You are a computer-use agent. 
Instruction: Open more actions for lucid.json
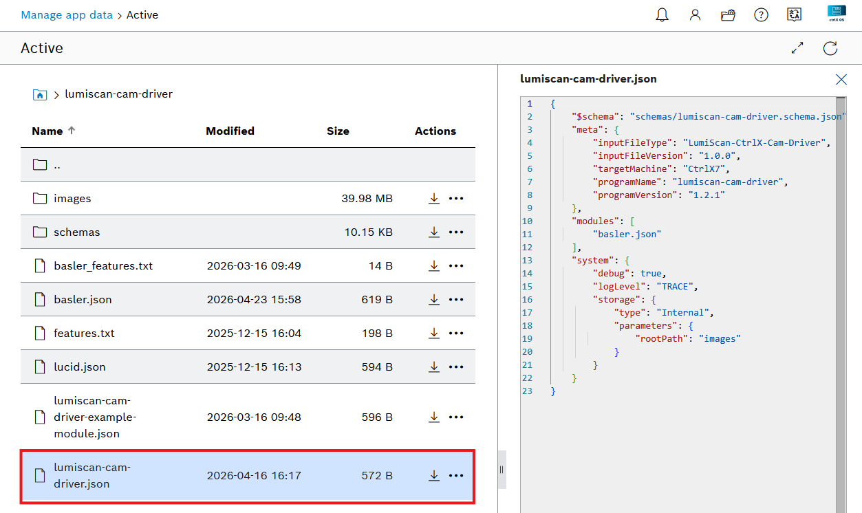[456, 367]
